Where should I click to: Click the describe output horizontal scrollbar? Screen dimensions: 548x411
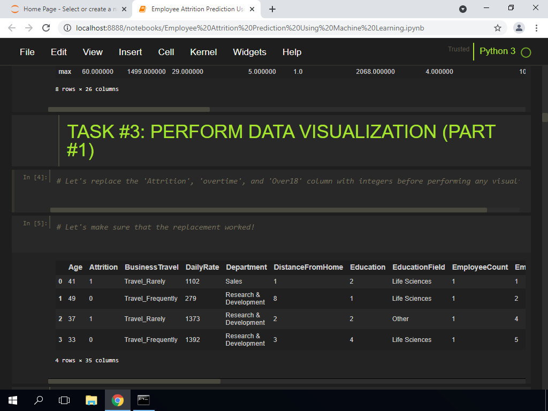pyautogui.click(x=128, y=109)
